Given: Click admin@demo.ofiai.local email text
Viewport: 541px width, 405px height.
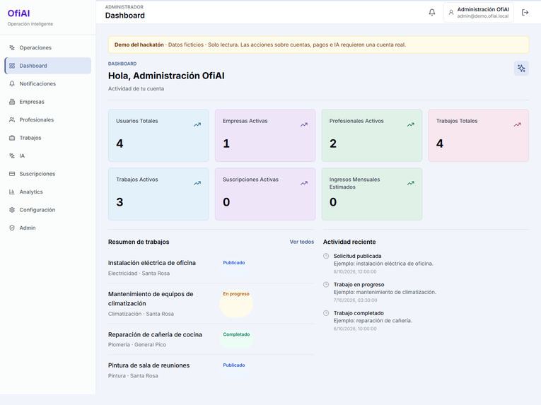Looking at the screenshot, I should coord(483,16).
